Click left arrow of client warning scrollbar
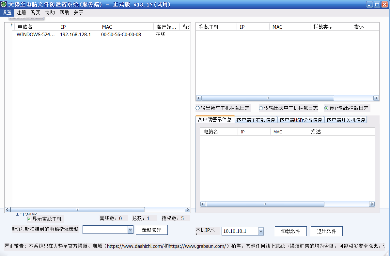The height and width of the screenshot is (256, 390). coord(203,204)
